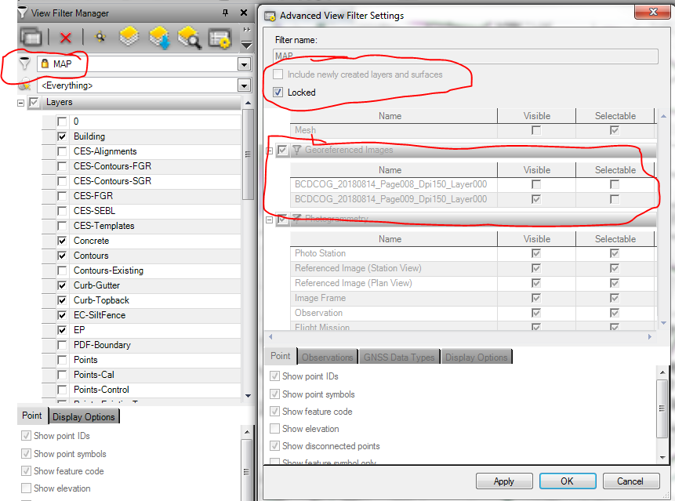Click the Cancel button
The height and width of the screenshot is (501, 675).
tap(630, 481)
